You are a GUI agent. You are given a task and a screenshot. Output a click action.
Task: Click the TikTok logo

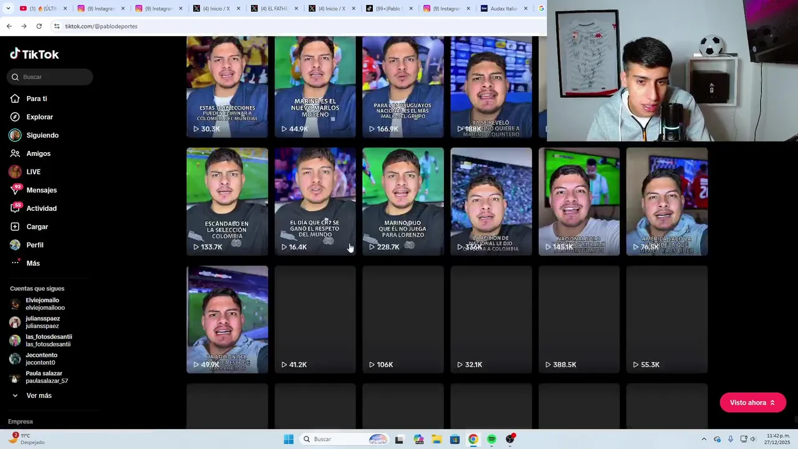point(34,54)
